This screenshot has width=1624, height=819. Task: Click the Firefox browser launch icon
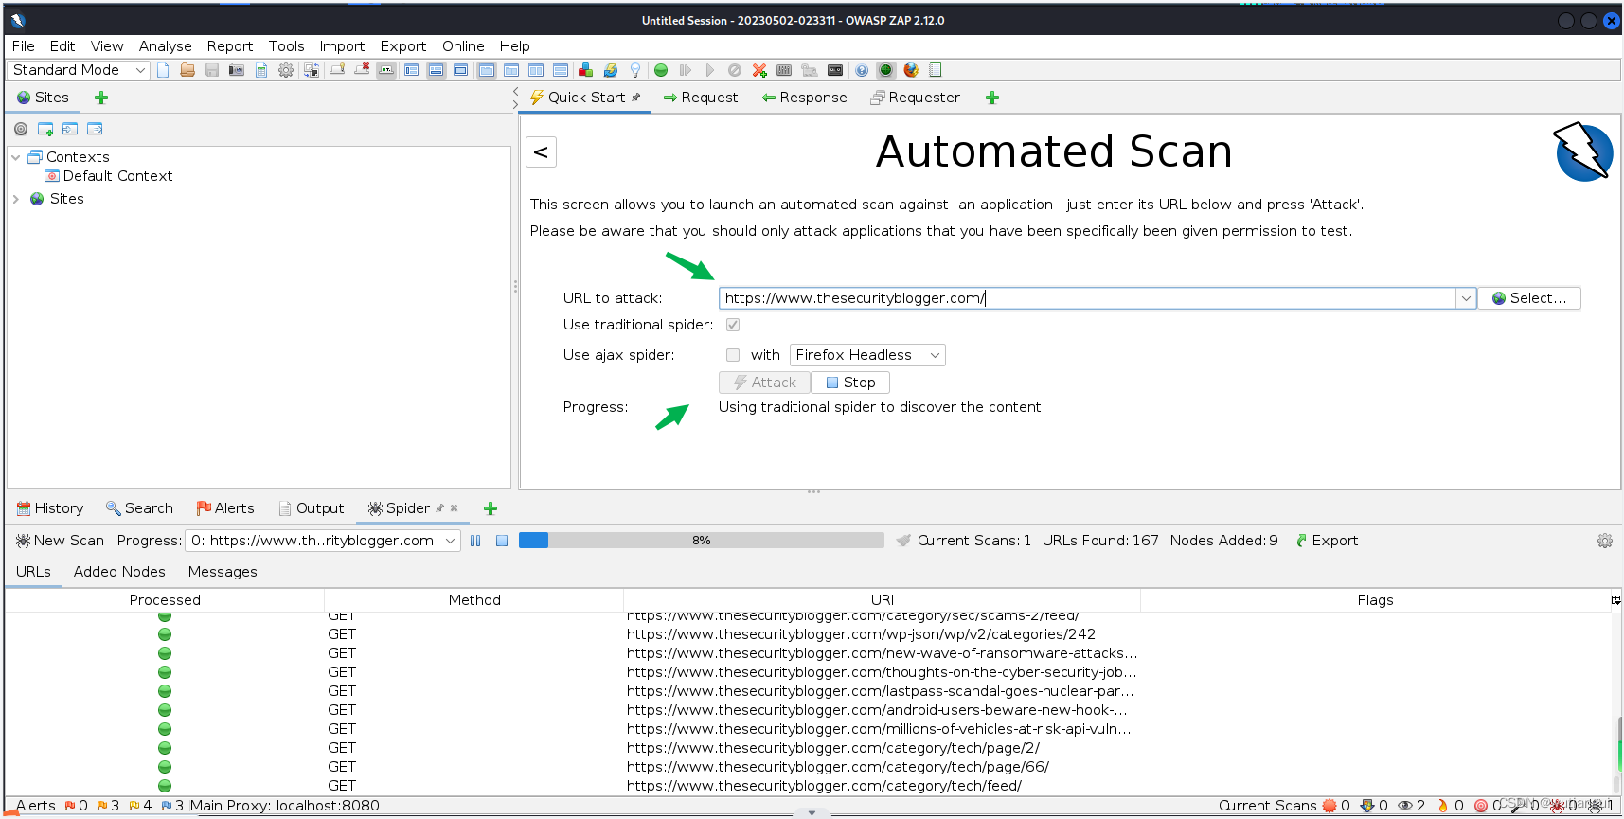point(911,70)
